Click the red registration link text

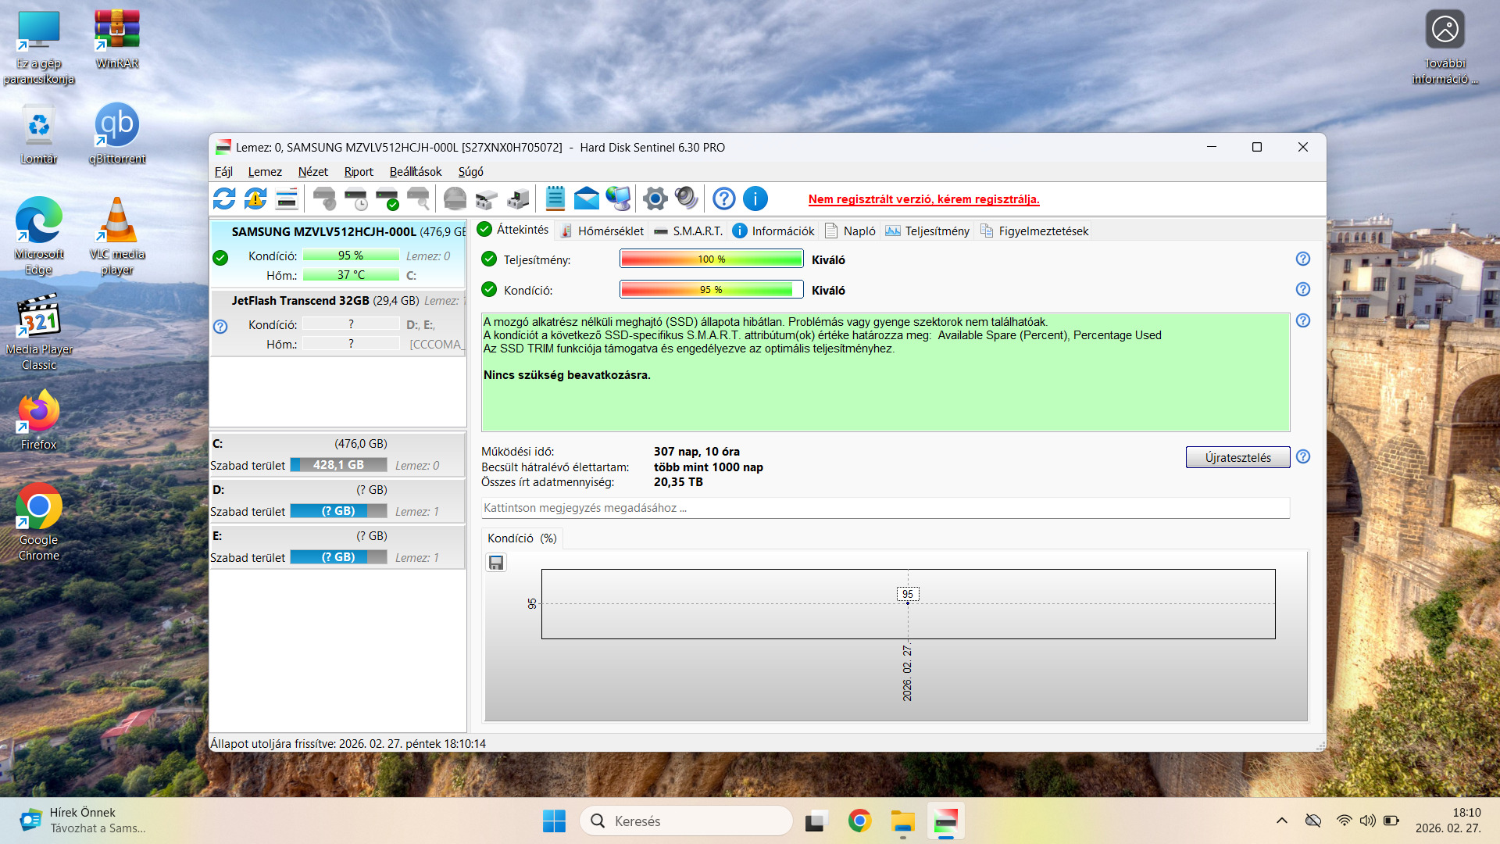coord(923,199)
